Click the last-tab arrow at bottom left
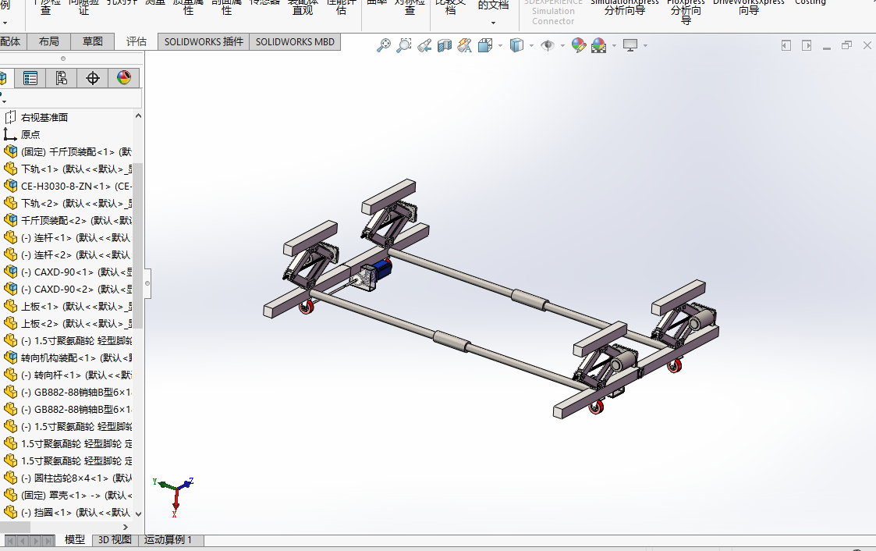 click(x=49, y=540)
